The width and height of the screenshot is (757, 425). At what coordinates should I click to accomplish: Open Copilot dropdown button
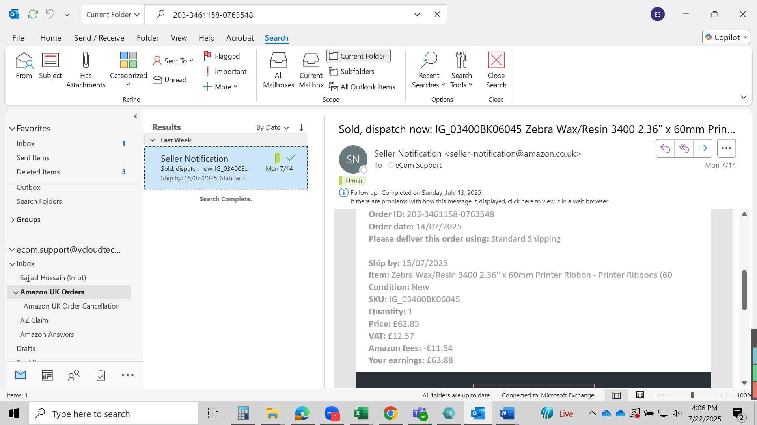point(725,37)
